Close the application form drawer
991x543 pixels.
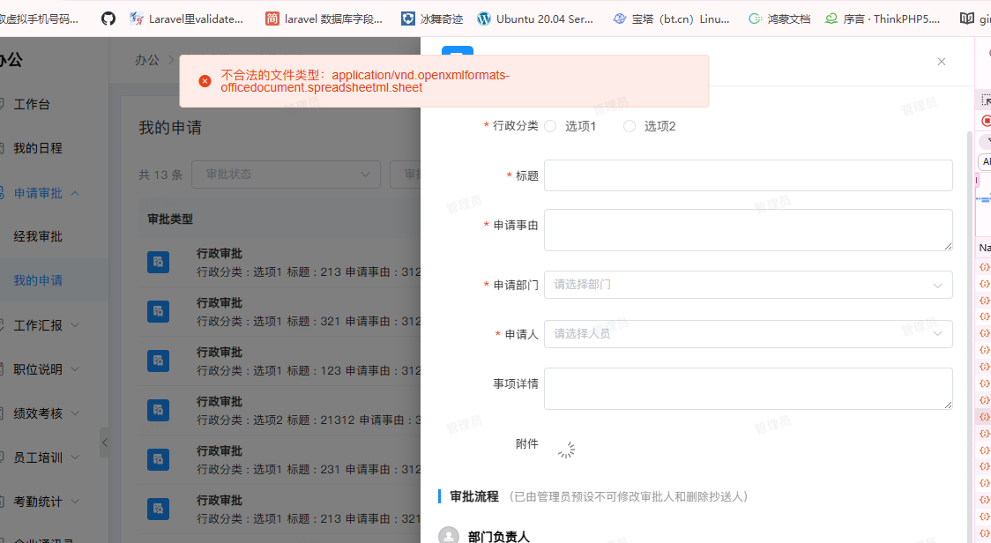coord(941,62)
